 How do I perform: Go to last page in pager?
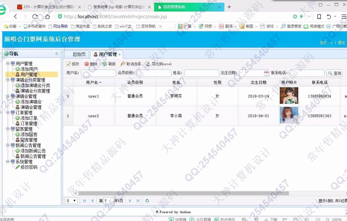point(138,201)
